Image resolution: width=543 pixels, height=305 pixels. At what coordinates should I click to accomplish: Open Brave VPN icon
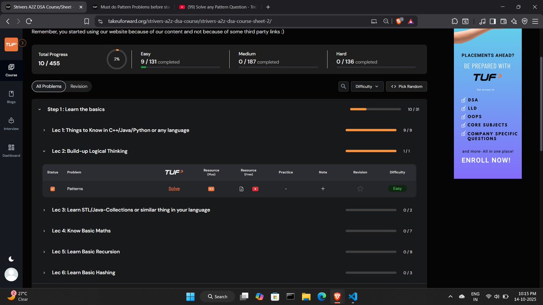click(524, 21)
